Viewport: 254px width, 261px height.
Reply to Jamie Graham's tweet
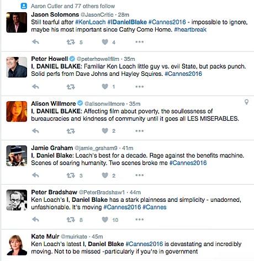pyautogui.click(x=35, y=175)
